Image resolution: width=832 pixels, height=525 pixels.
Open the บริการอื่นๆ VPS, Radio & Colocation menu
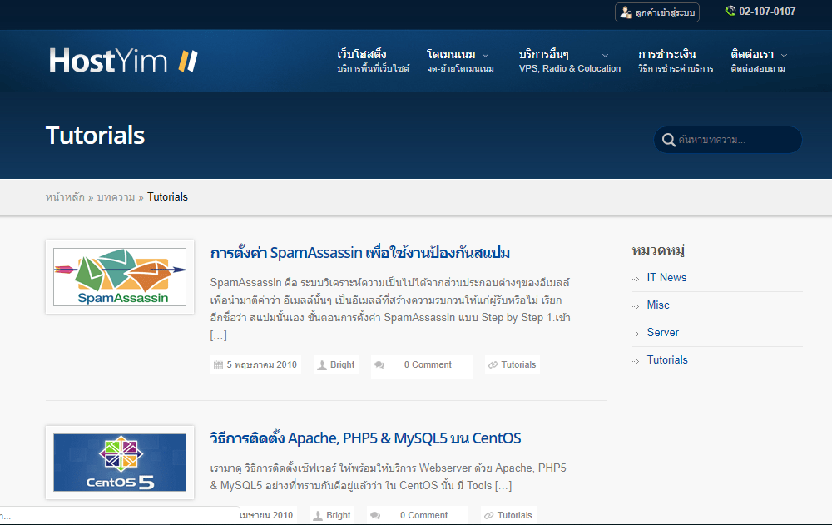point(569,61)
